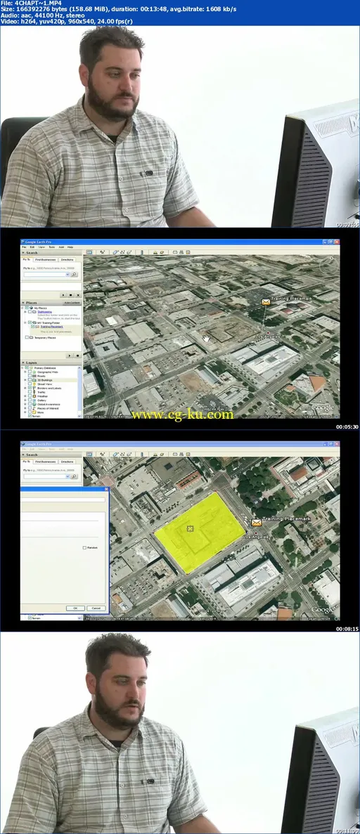Expand the Borders and Labels layer node
The image size is (360, 834).
[x=25, y=389]
